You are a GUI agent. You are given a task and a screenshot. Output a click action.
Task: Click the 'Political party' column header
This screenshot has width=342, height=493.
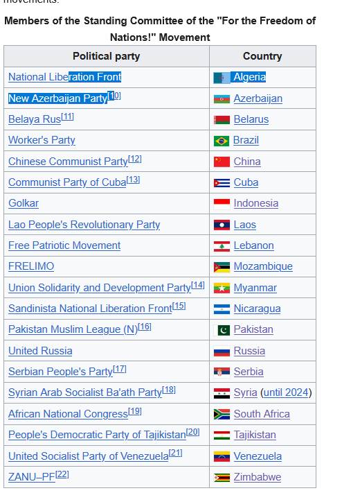tap(107, 56)
